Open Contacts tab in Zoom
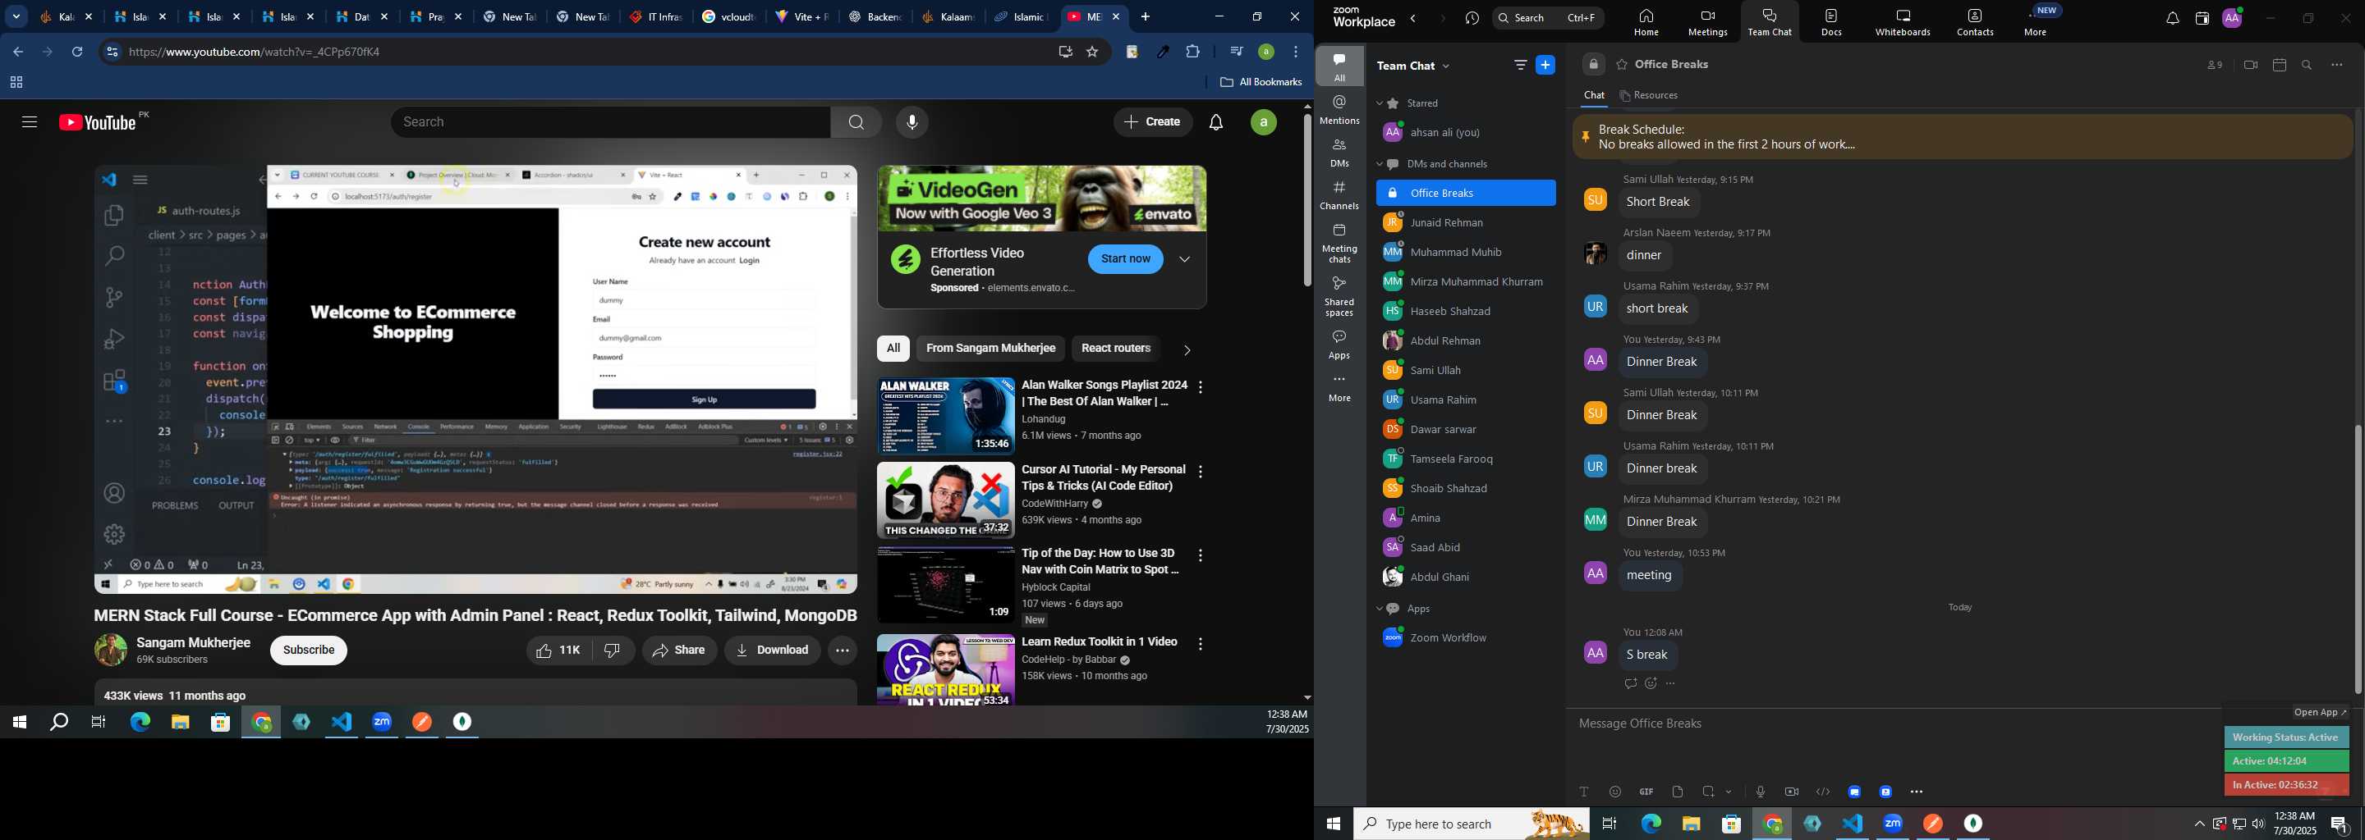Viewport: 2365px width, 840px height. (x=1974, y=22)
